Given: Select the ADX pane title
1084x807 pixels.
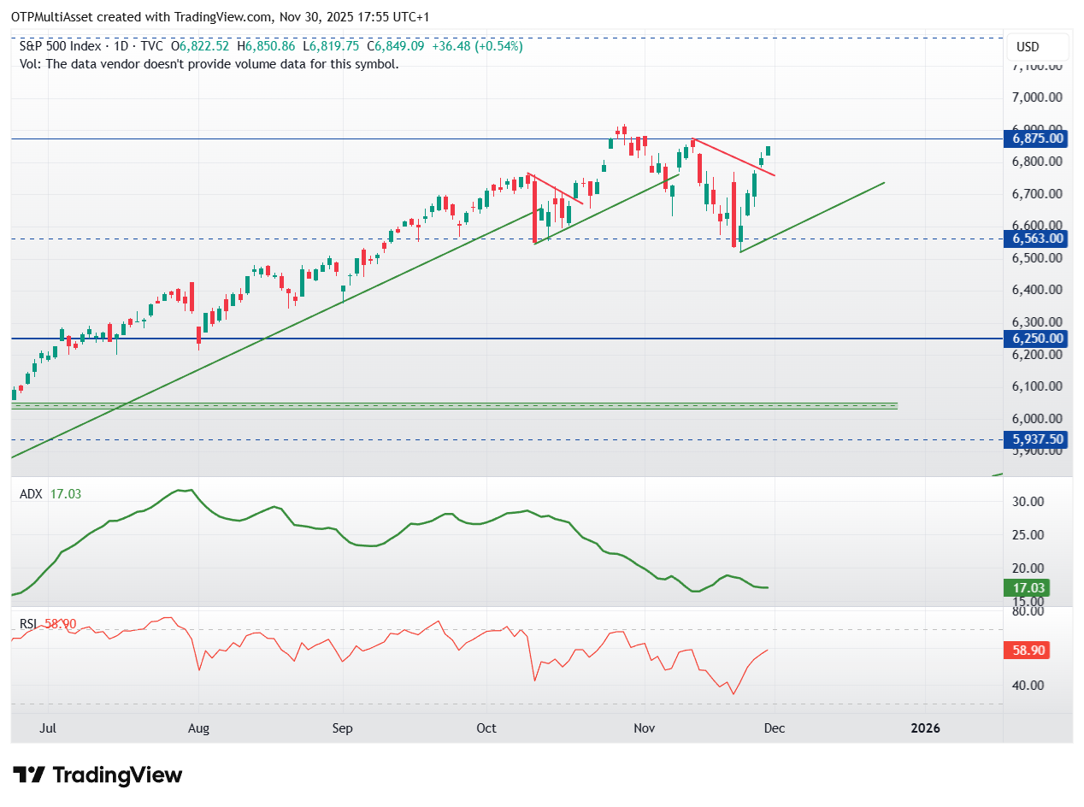Looking at the screenshot, I should [x=29, y=493].
